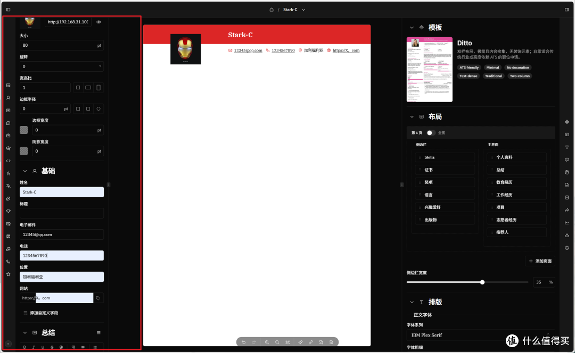Open the 边框宽度 color swatch
Image resolution: width=575 pixels, height=353 pixels.
(24, 130)
